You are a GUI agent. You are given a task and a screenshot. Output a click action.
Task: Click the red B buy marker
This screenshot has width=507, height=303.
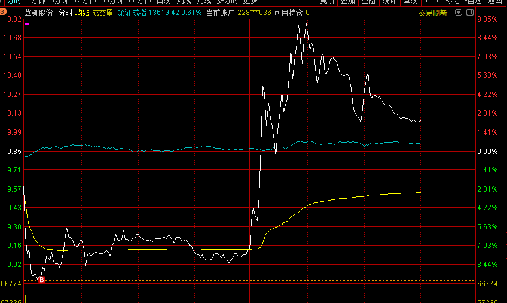pyautogui.click(x=41, y=280)
